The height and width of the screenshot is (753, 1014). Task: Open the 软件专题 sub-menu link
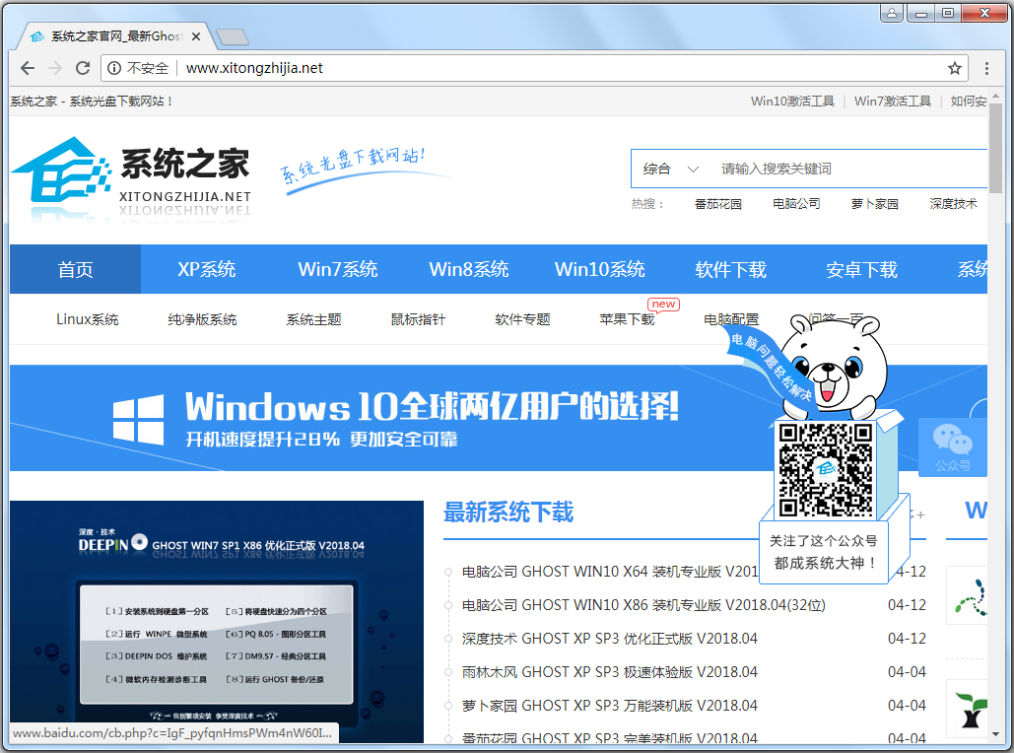522,319
